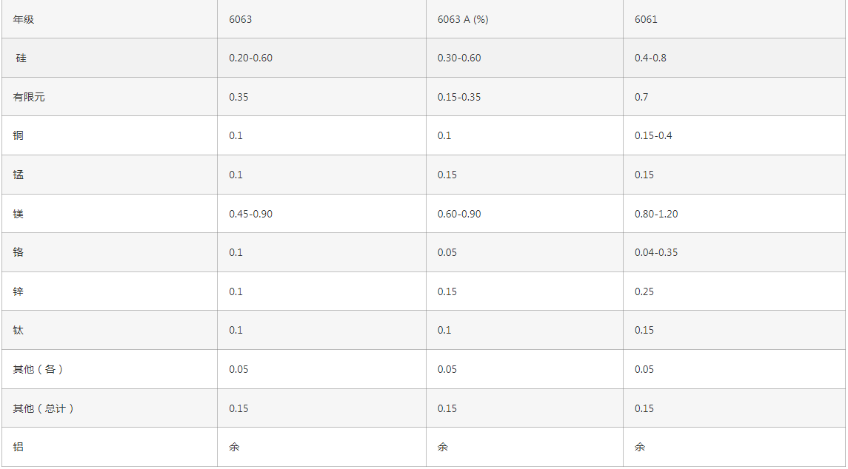Click the 其他（总计）row label
This screenshot has width=848, height=469.
click(x=44, y=408)
